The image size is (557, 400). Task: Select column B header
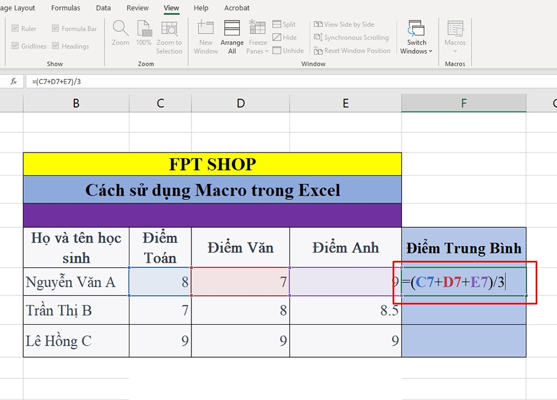[76, 103]
